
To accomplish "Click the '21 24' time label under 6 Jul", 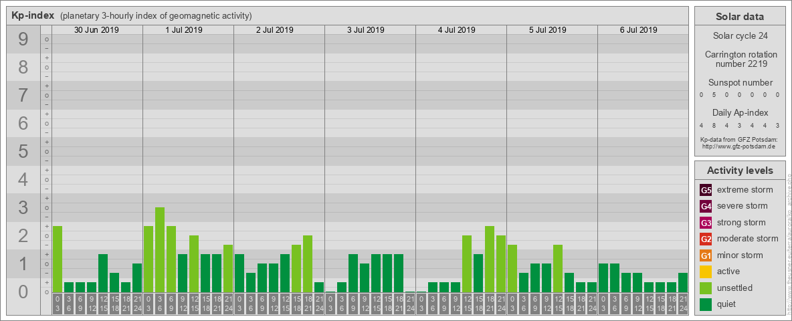I will click(x=683, y=305).
